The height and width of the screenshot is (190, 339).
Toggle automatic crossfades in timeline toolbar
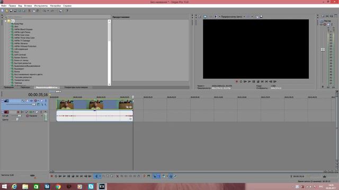point(159,176)
